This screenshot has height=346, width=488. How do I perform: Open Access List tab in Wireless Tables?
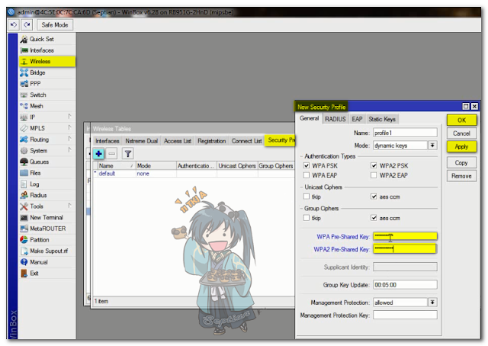(178, 141)
